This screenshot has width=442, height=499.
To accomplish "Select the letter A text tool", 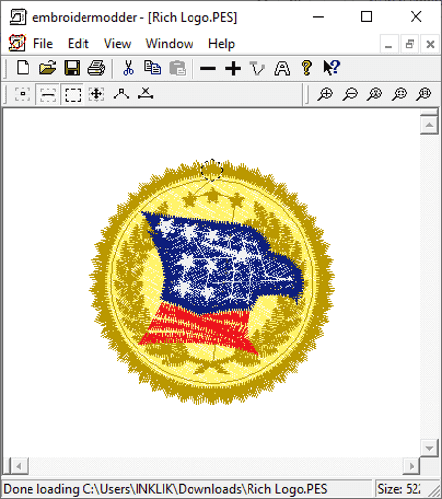I will (x=282, y=68).
